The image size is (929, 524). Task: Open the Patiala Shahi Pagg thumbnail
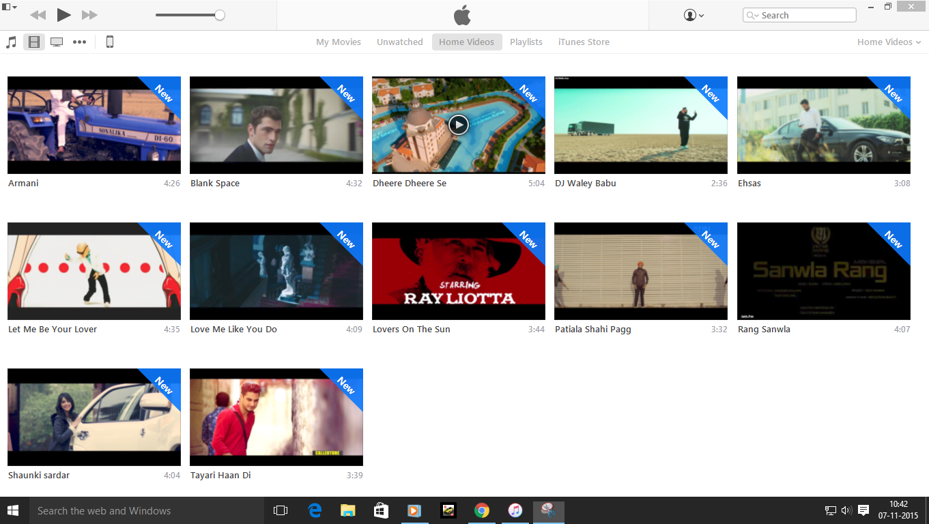point(641,271)
